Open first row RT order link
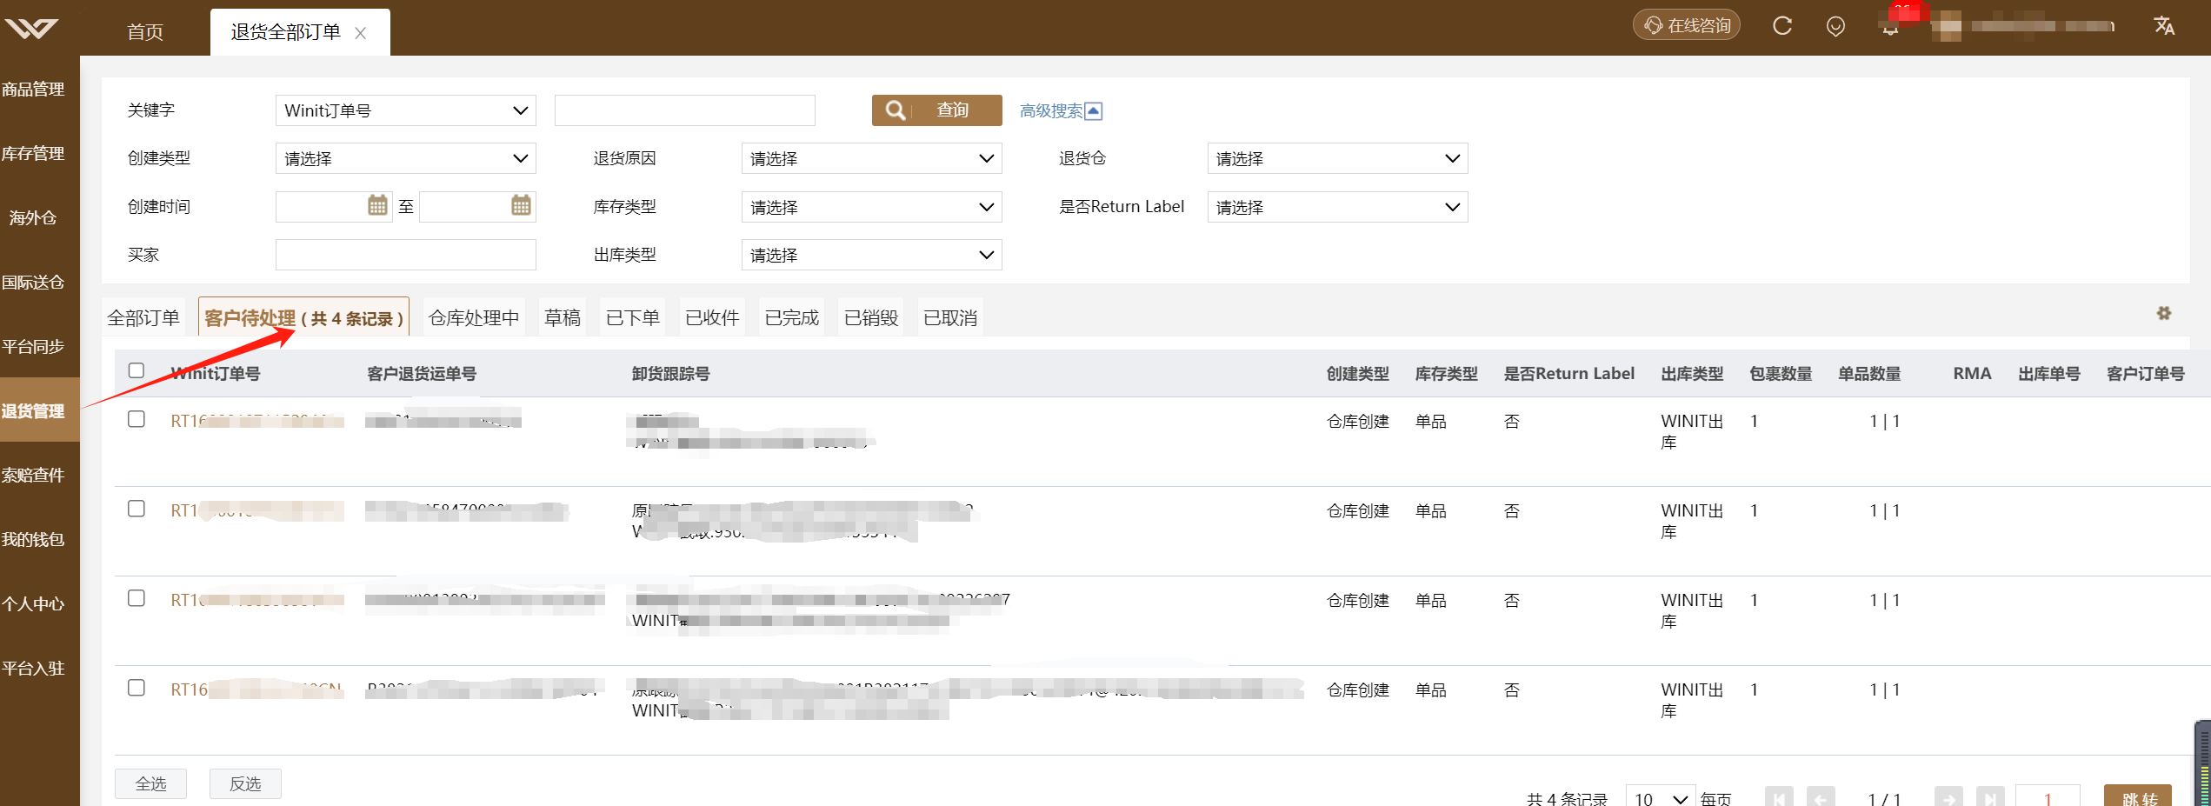Image resolution: width=2211 pixels, height=806 pixels. pos(256,421)
